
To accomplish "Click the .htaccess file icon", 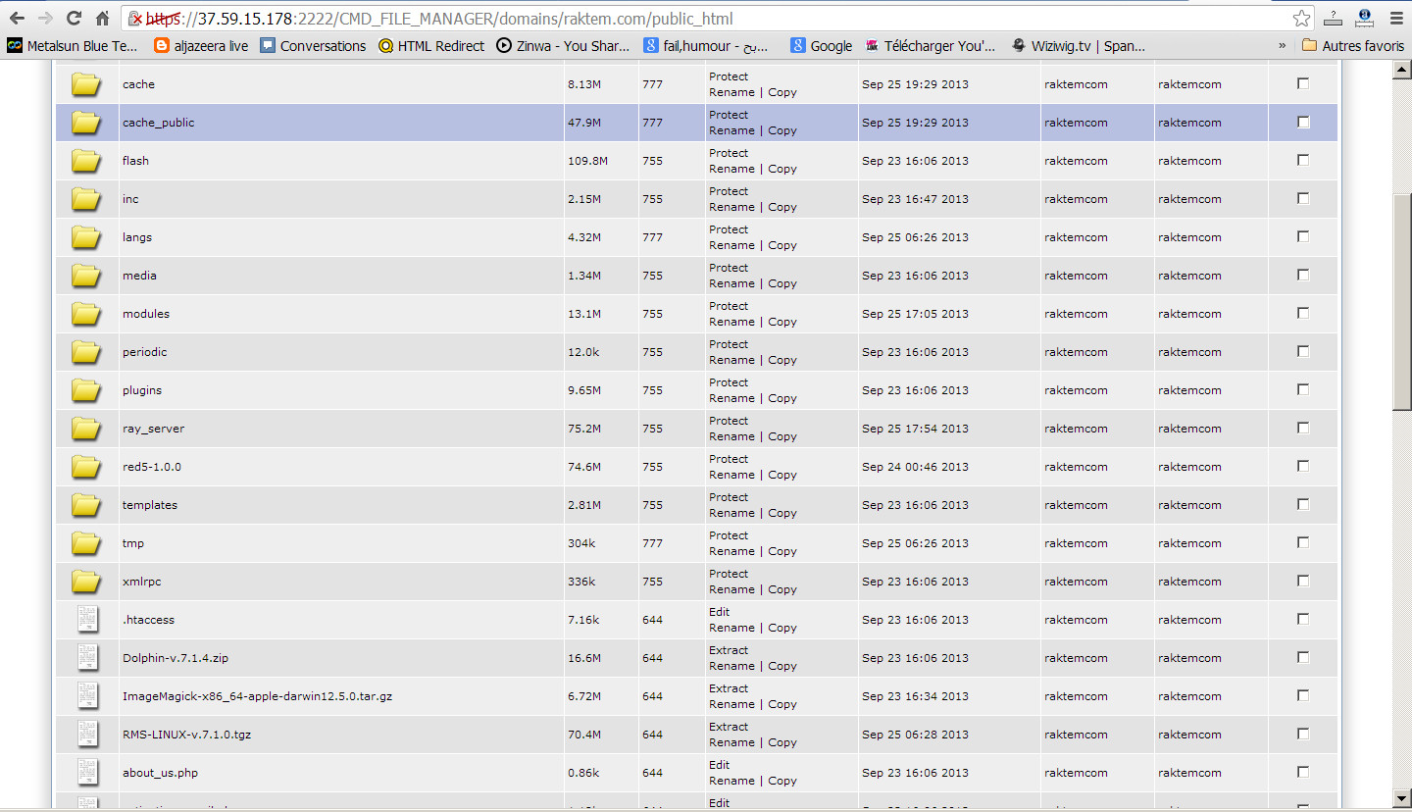I will pos(87,620).
